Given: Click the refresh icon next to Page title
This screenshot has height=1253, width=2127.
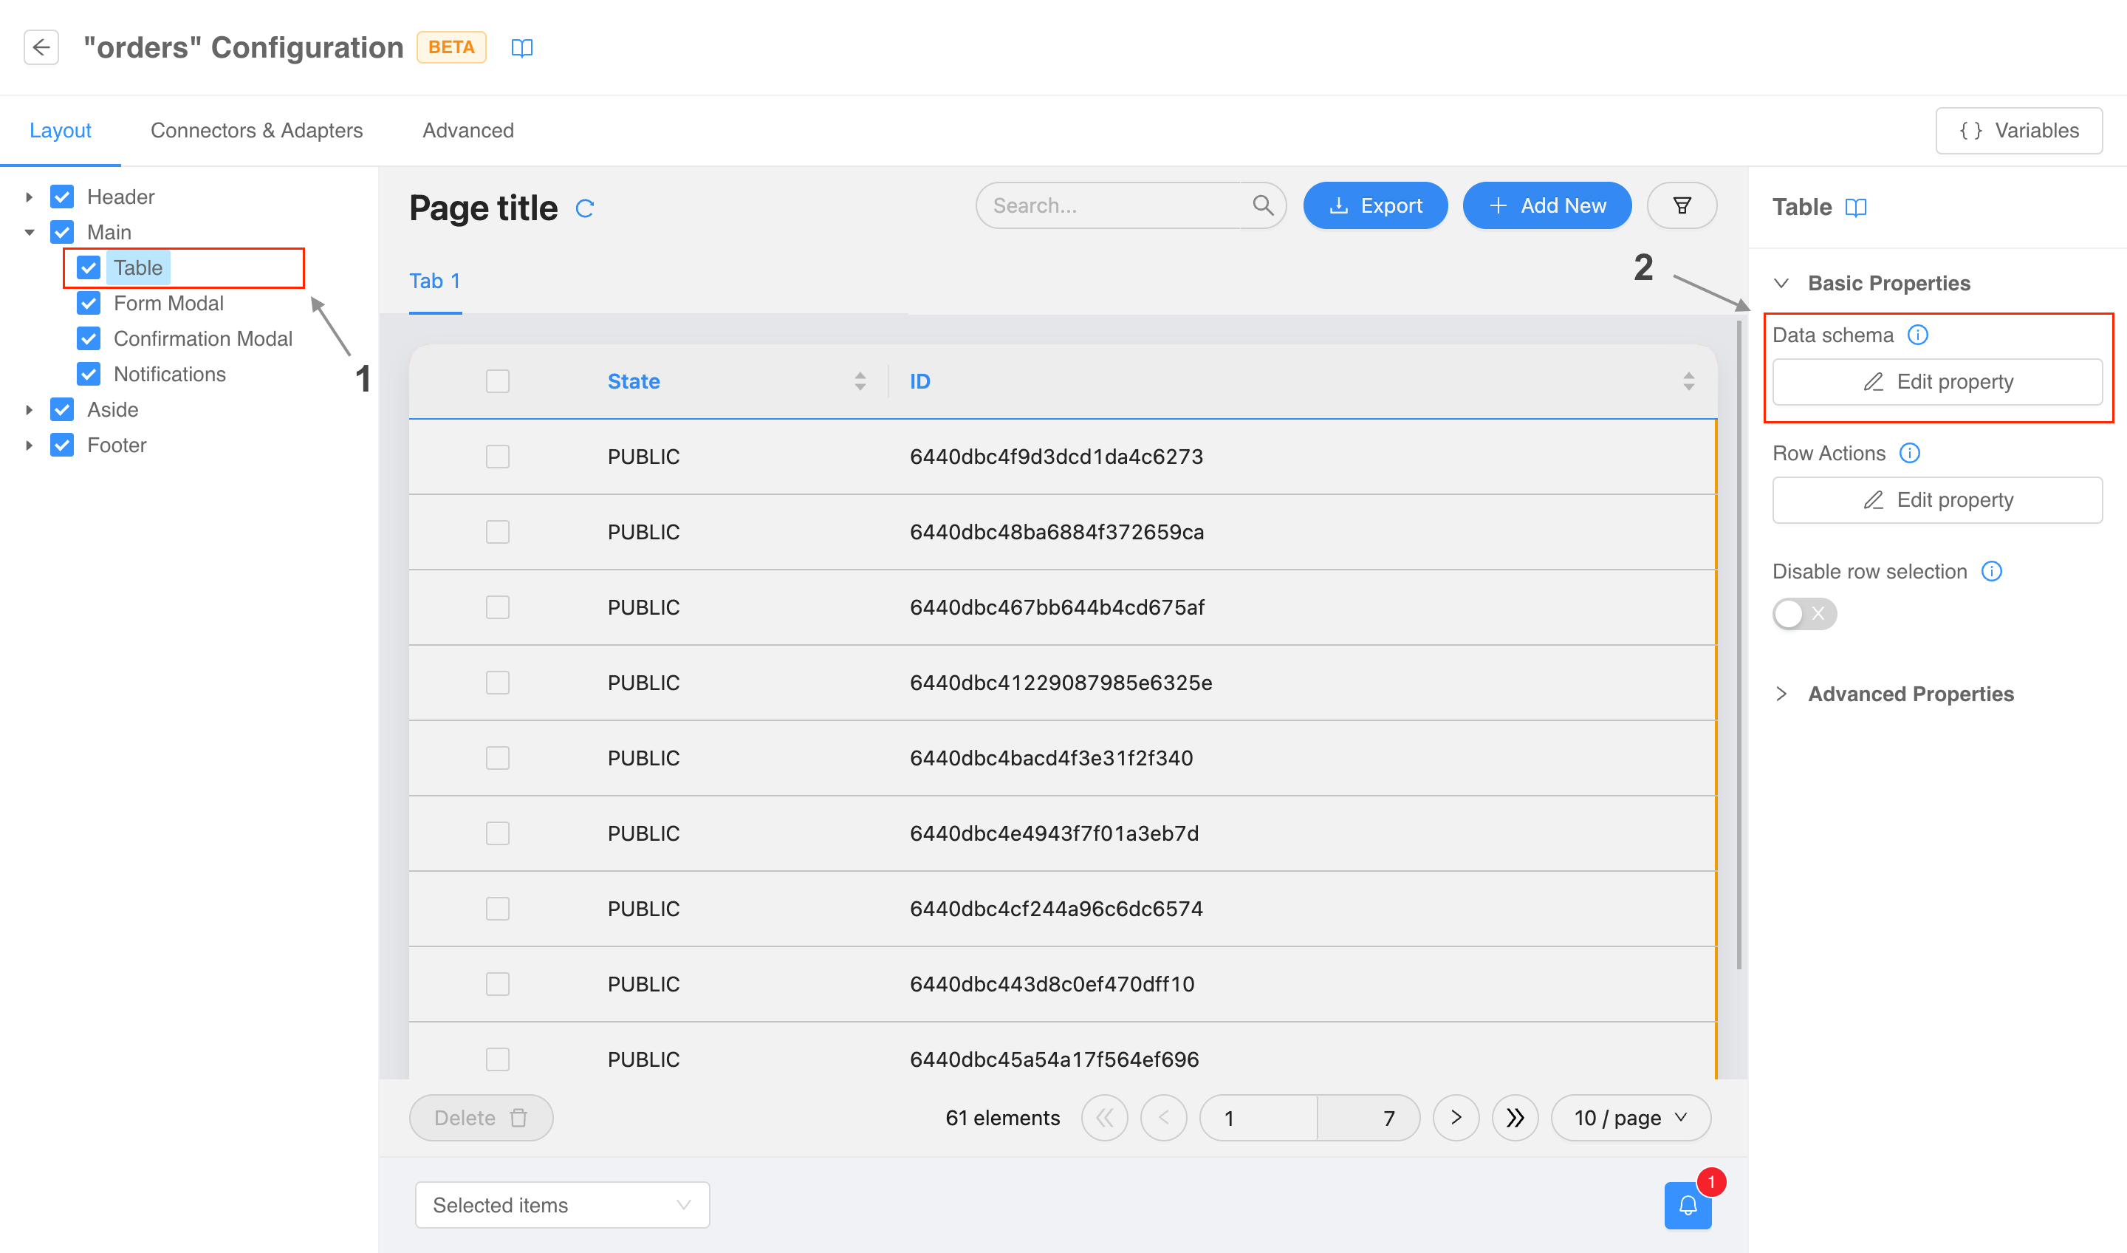Looking at the screenshot, I should click(x=585, y=208).
